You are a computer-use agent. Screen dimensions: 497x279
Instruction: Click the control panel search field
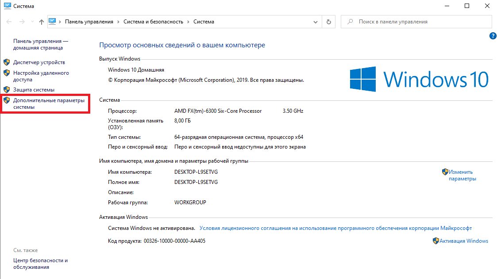416,22
